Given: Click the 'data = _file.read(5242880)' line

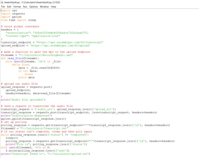Looking at the screenshot, I should [x=39, y=68].
